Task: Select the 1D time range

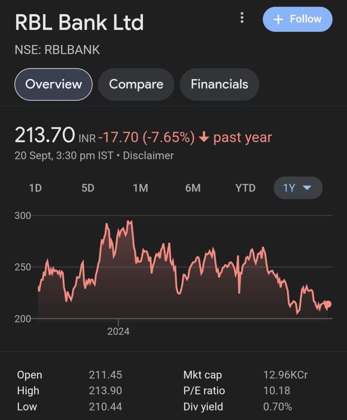Action: click(x=35, y=188)
